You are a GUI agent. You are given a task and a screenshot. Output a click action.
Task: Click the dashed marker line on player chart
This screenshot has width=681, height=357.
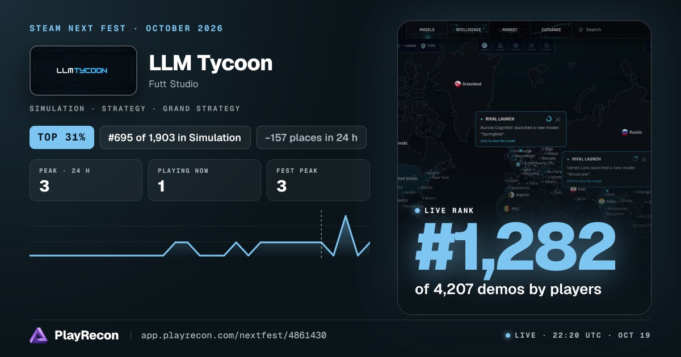[321, 234]
